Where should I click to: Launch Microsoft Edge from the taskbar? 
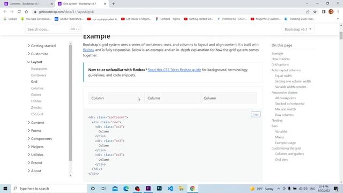click(x=126, y=188)
